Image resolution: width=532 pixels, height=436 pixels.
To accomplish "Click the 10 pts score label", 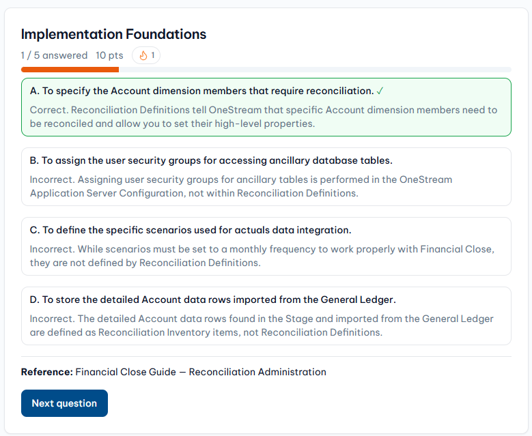I will (109, 55).
